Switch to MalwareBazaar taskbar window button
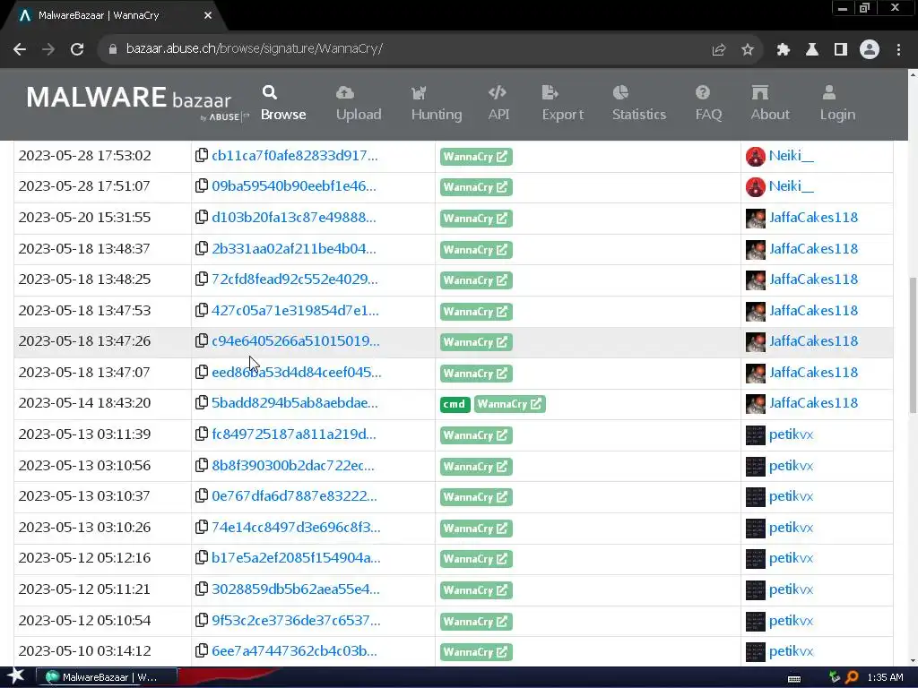 pyautogui.click(x=107, y=677)
